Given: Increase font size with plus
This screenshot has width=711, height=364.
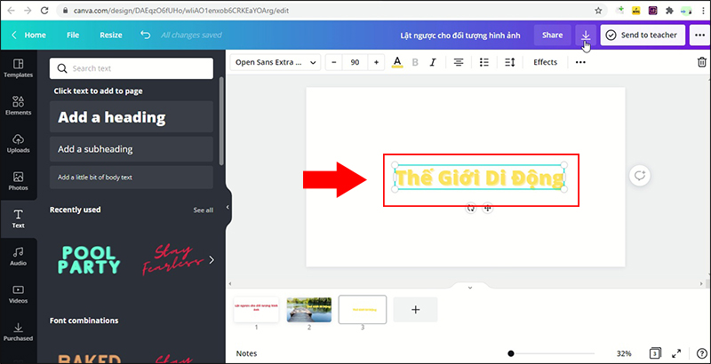Looking at the screenshot, I should (376, 62).
